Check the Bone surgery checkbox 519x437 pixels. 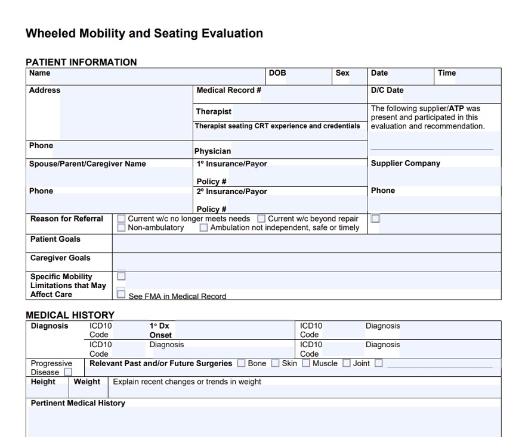(241, 363)
